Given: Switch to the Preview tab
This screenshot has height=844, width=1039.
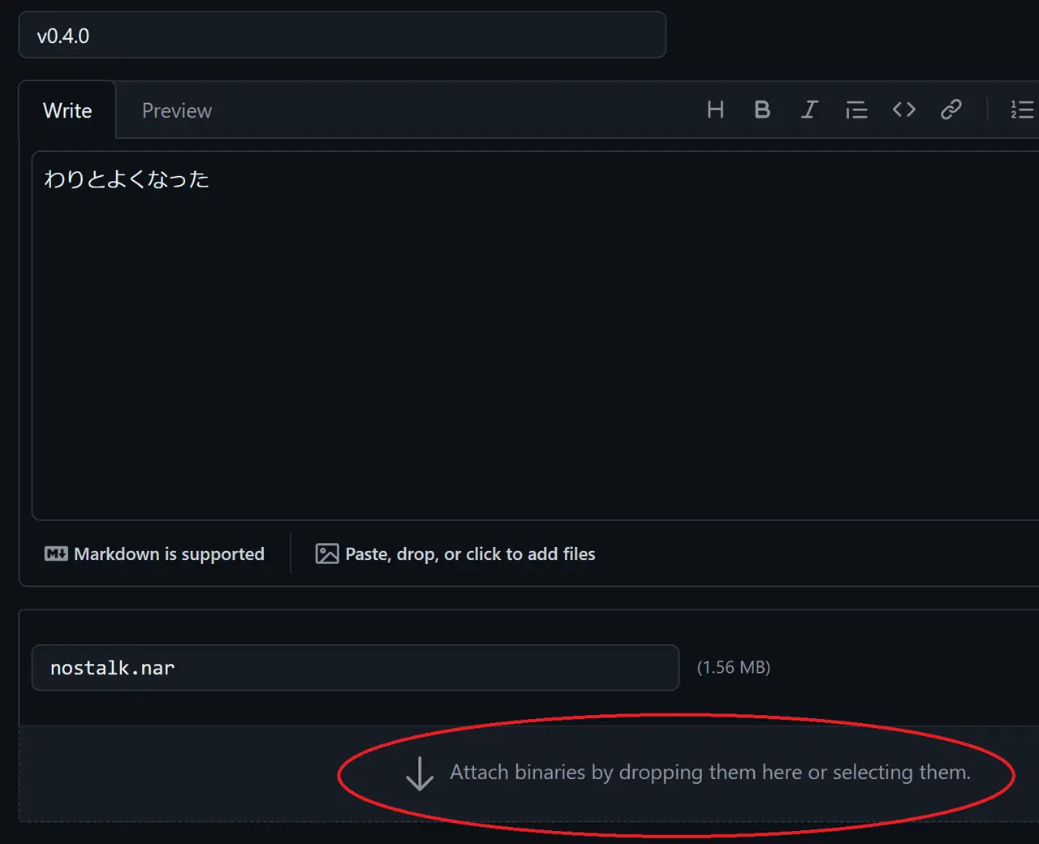Looking at the screenshot, I should click(x=177, y=110).
